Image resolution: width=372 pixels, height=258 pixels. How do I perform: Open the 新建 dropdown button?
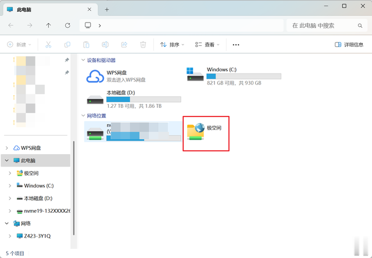tap(19, 45)
